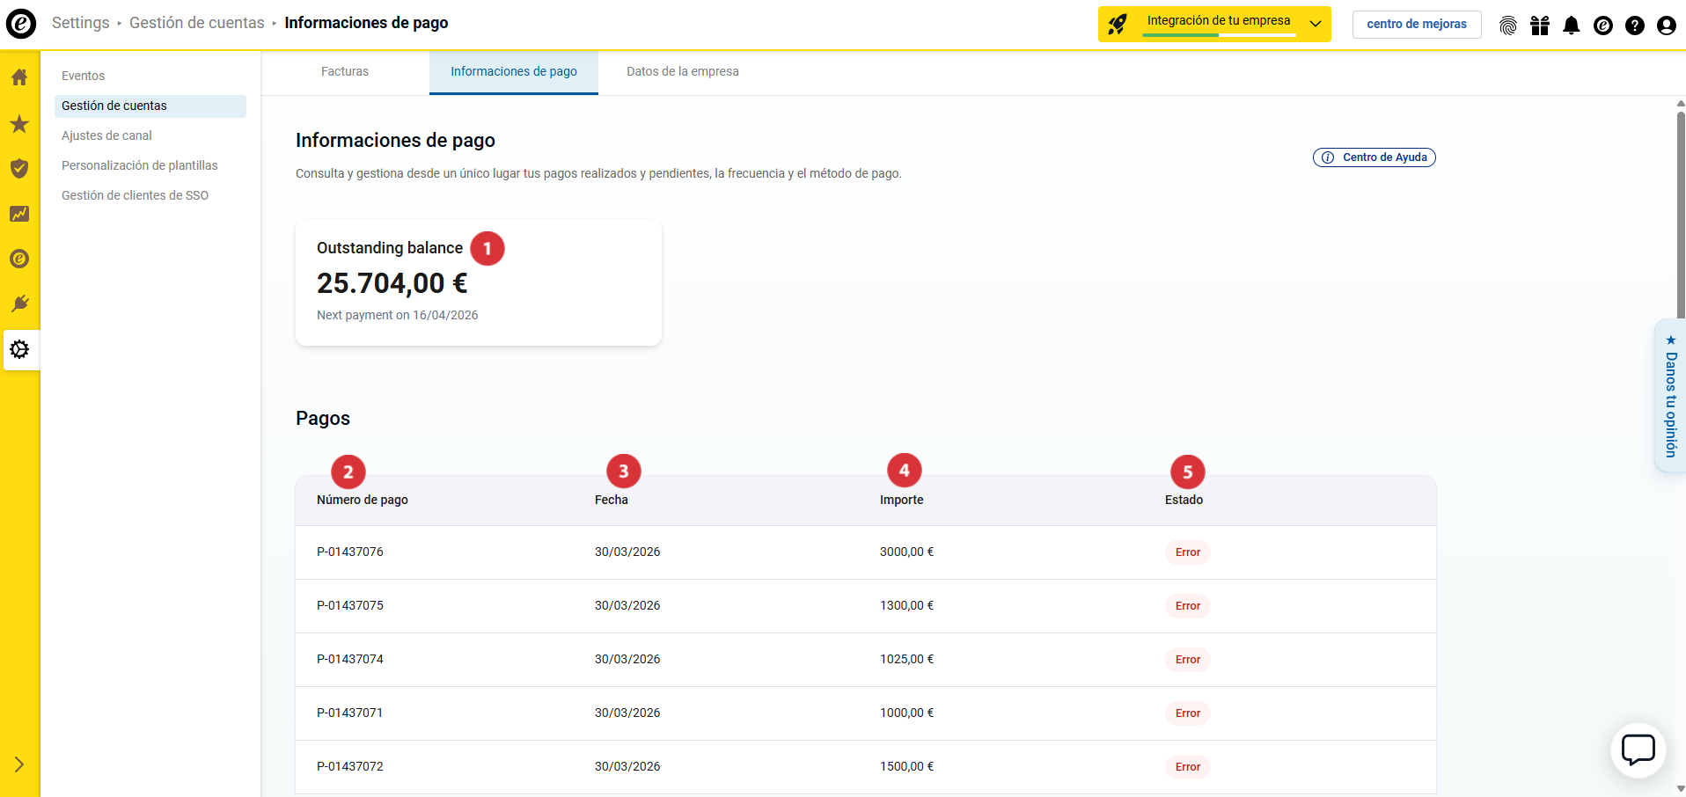Open the user profile avatar icon
The image size is (1686, 797).
click(1667, 26)
